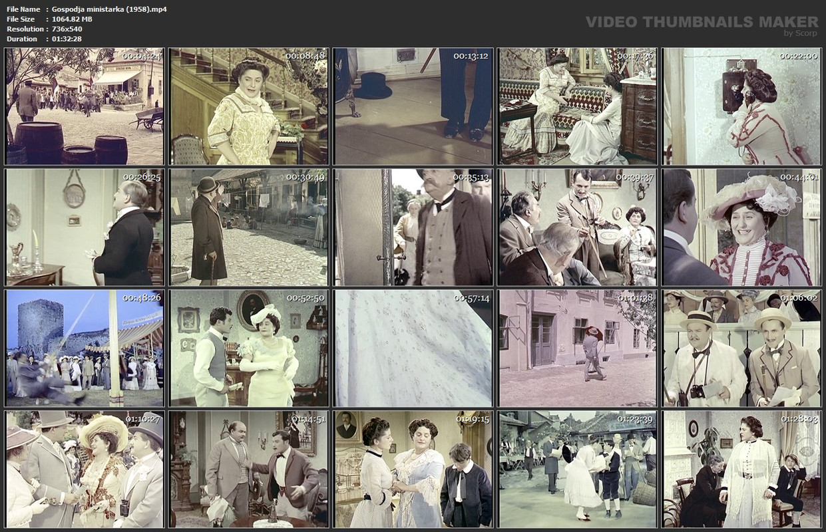Open the stone tower frame at 00:48:26
Image resolution: width=826 pixels, height=532 pixels.
coord(84,348)
